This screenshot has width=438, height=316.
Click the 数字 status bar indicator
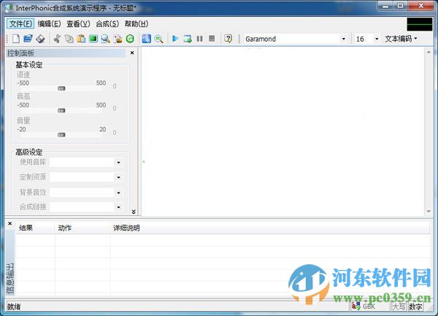click(415, 307)
